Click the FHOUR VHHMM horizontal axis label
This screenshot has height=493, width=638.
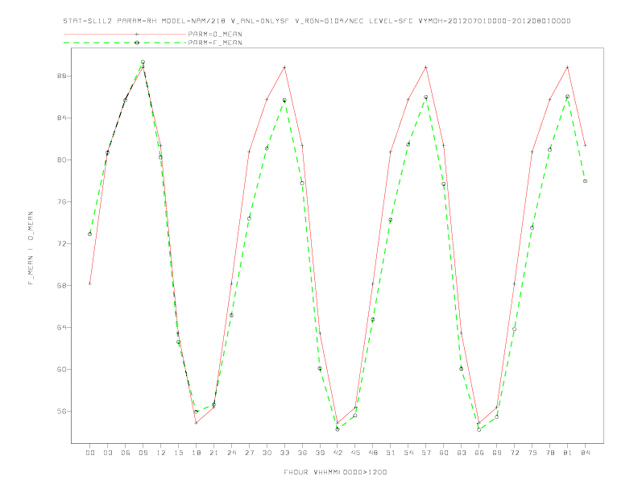(335, 472)
